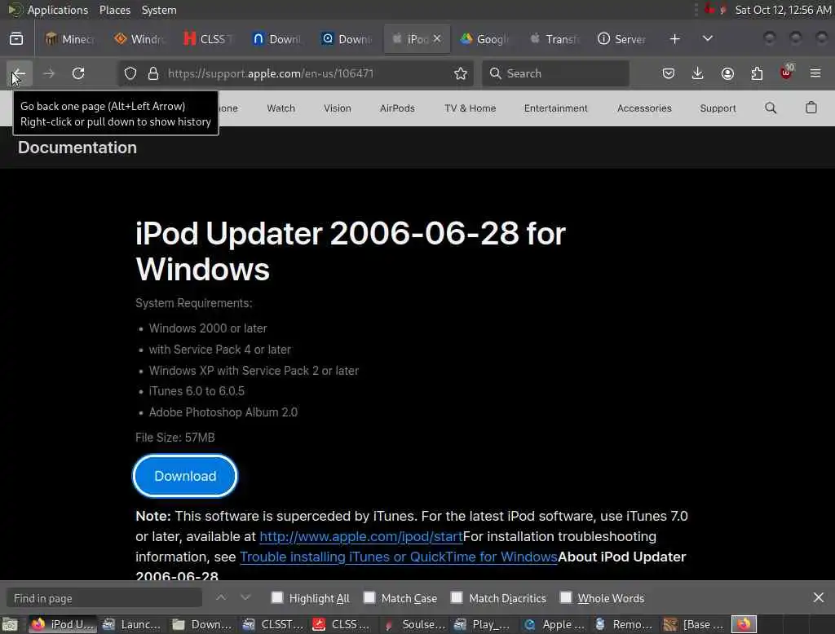The width and height of the screenshot is (835, 634).
Task: Open the apple.com/ipod/start link
Action: pos(361,536)
